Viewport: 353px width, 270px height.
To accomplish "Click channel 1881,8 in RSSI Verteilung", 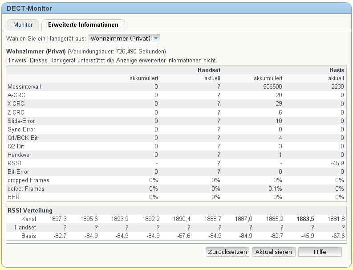I will click(x=336, y=219).
